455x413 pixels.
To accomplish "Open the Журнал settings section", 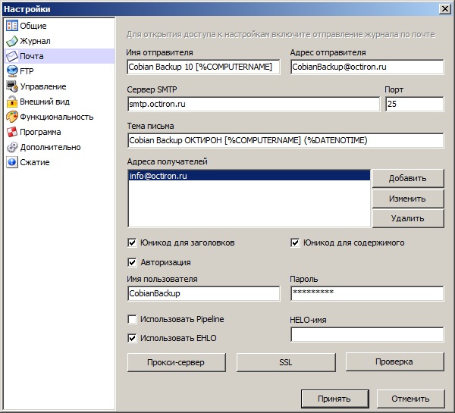I will [59, 41].
